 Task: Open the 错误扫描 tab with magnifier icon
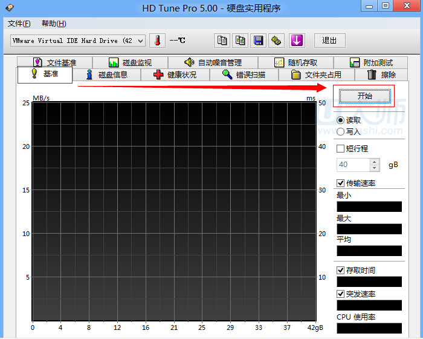(243, 75)
